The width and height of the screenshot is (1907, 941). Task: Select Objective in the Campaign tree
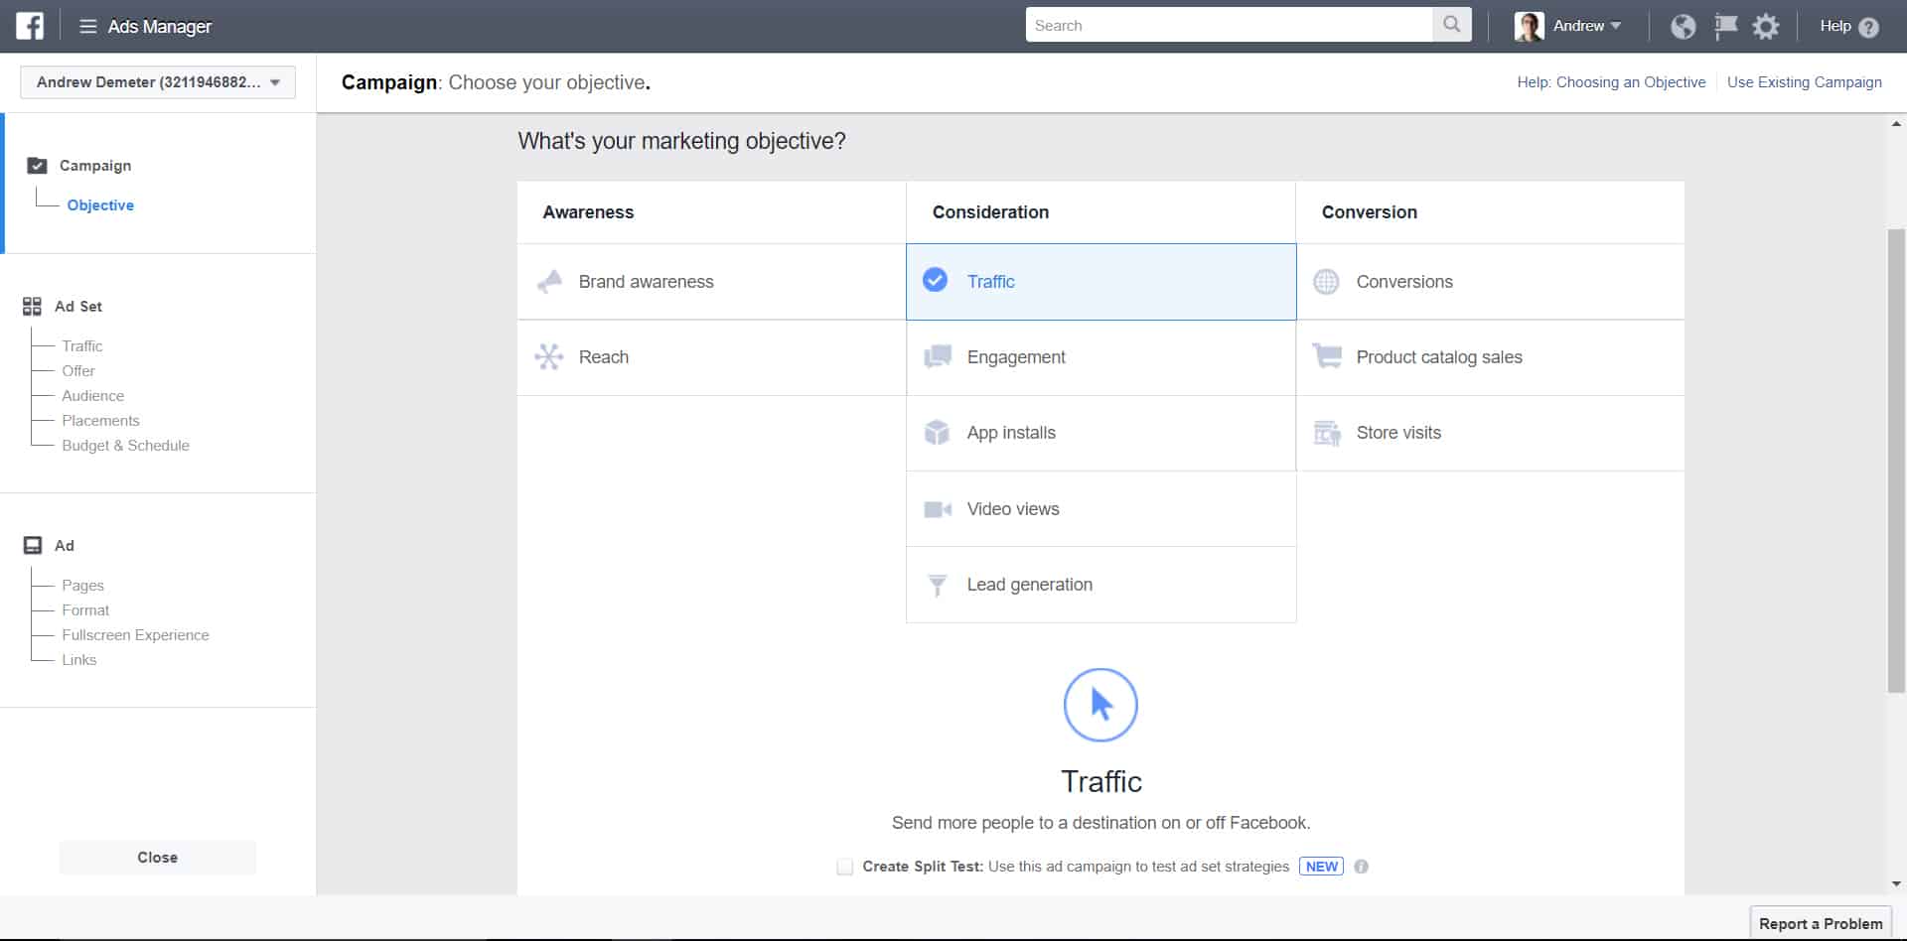pyautogui.click(x=100, y=205)
